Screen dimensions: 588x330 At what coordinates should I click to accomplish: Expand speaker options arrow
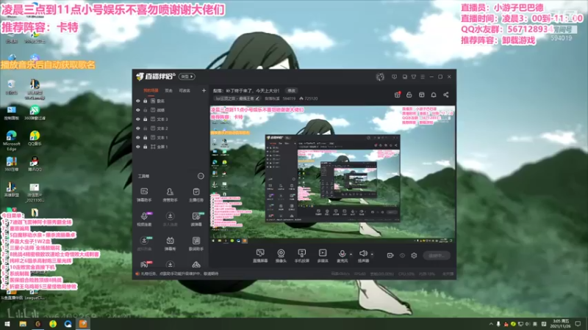(372, 254)
